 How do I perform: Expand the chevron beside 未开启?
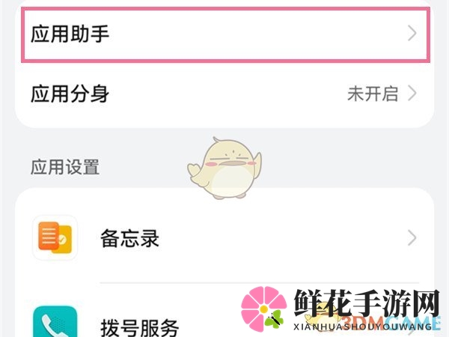pyautogui.click(x=412, y=94)
